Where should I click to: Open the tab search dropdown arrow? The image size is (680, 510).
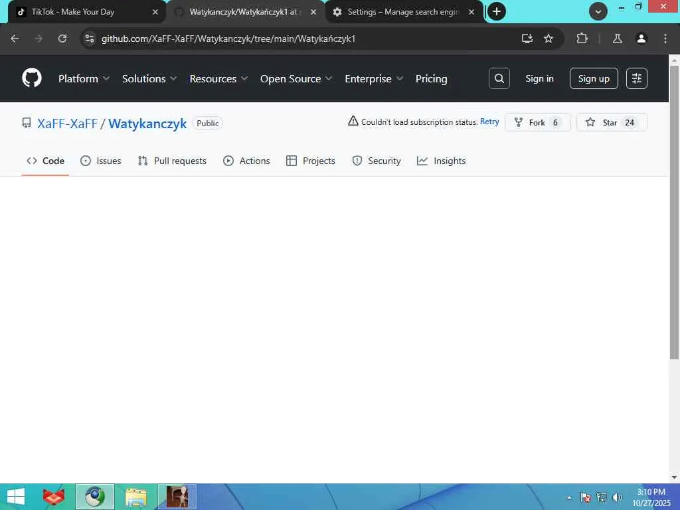(x=598, y=11)
